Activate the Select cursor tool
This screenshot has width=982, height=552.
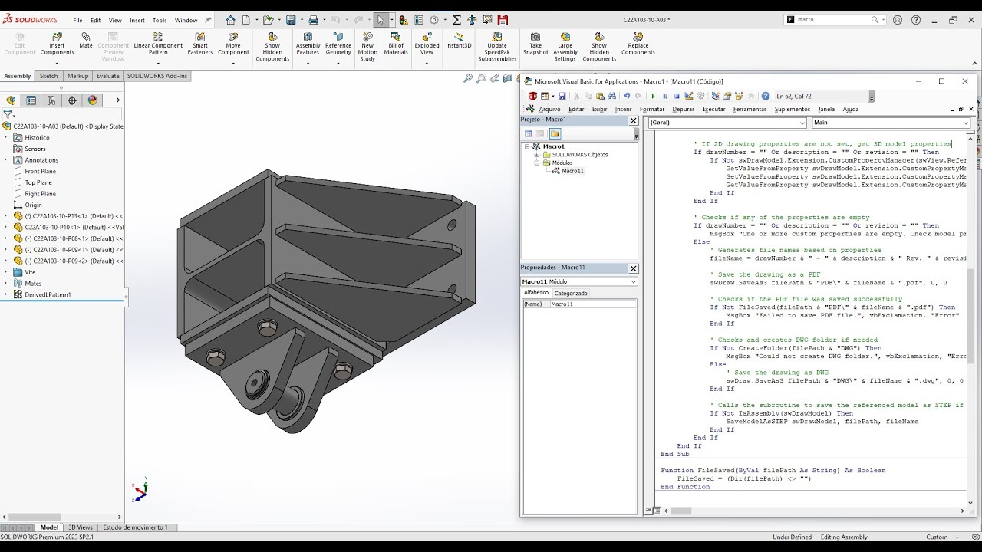click(381, 20)
